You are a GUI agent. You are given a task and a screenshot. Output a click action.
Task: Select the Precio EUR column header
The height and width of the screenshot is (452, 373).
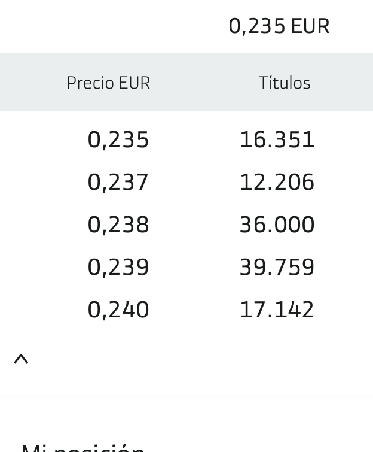click(x=108, y=83)
